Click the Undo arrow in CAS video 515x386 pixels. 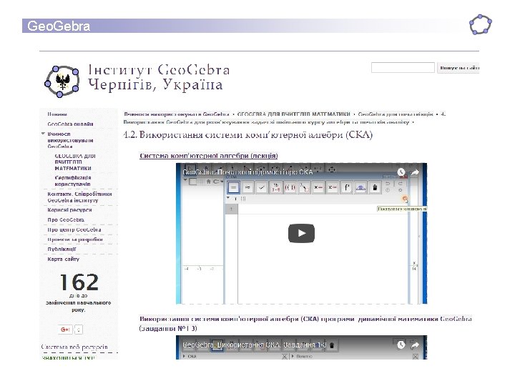(x=388, y=184)
